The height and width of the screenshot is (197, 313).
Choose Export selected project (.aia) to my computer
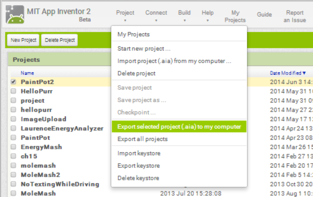(x=179, y=127)
